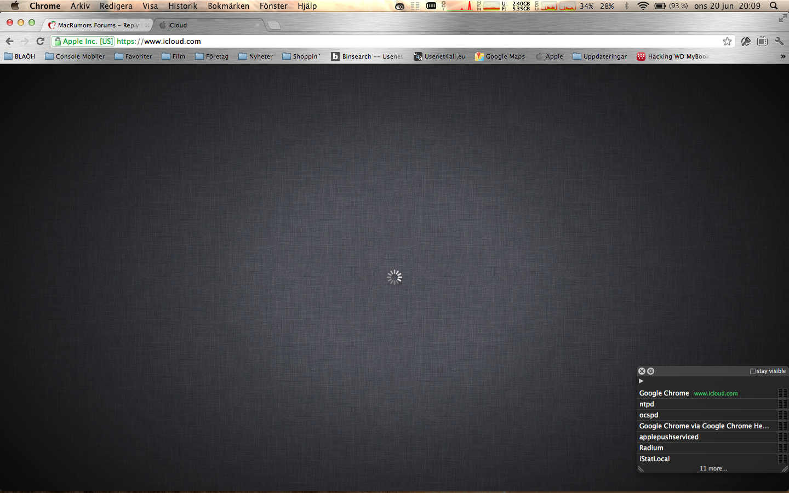
Task: Open the Redigera menu
Action: click(x=116, y=6)
